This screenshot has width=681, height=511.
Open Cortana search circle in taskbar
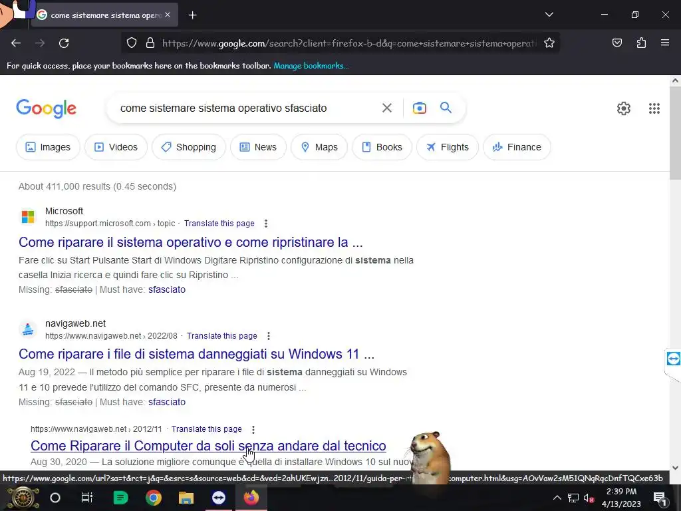coord(55,498)
